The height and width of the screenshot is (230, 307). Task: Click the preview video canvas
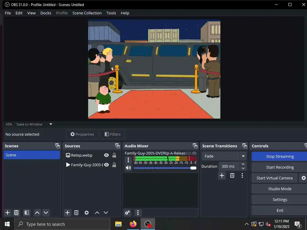(x=154, y=69)
